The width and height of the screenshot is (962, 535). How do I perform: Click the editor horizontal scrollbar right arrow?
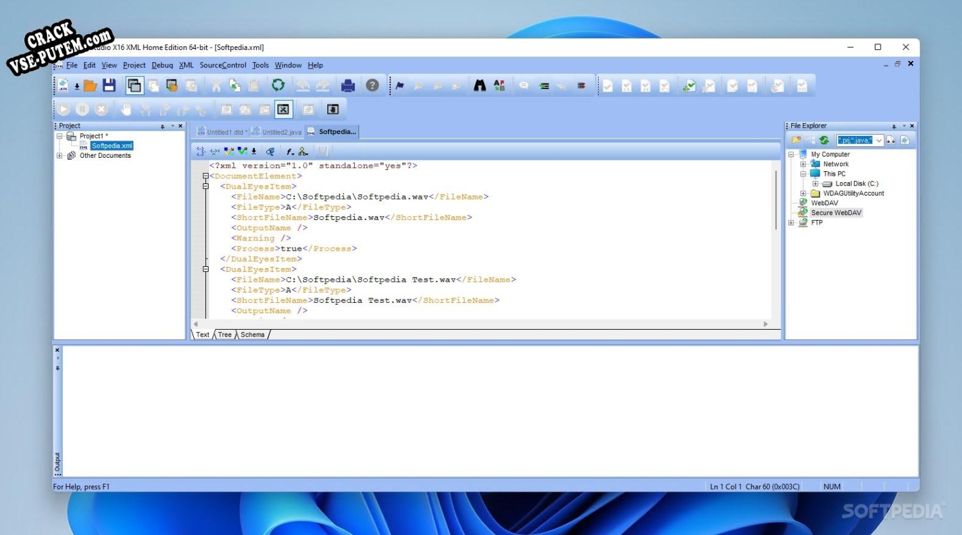pos(766,324)
